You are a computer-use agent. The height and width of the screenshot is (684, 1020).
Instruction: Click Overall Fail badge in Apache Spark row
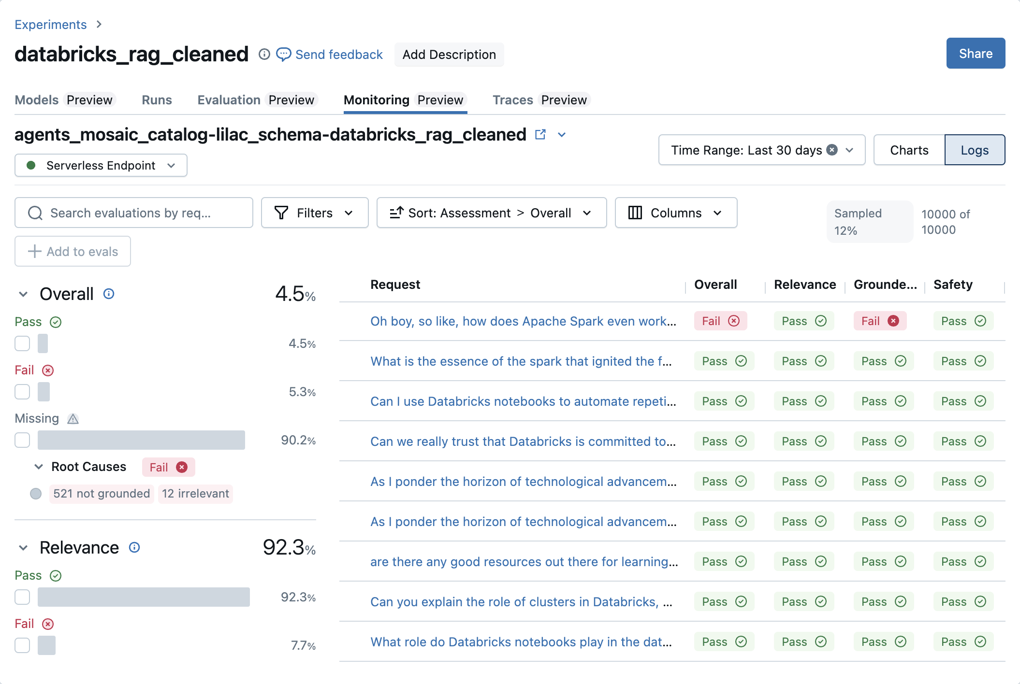(x=720, y=321)
